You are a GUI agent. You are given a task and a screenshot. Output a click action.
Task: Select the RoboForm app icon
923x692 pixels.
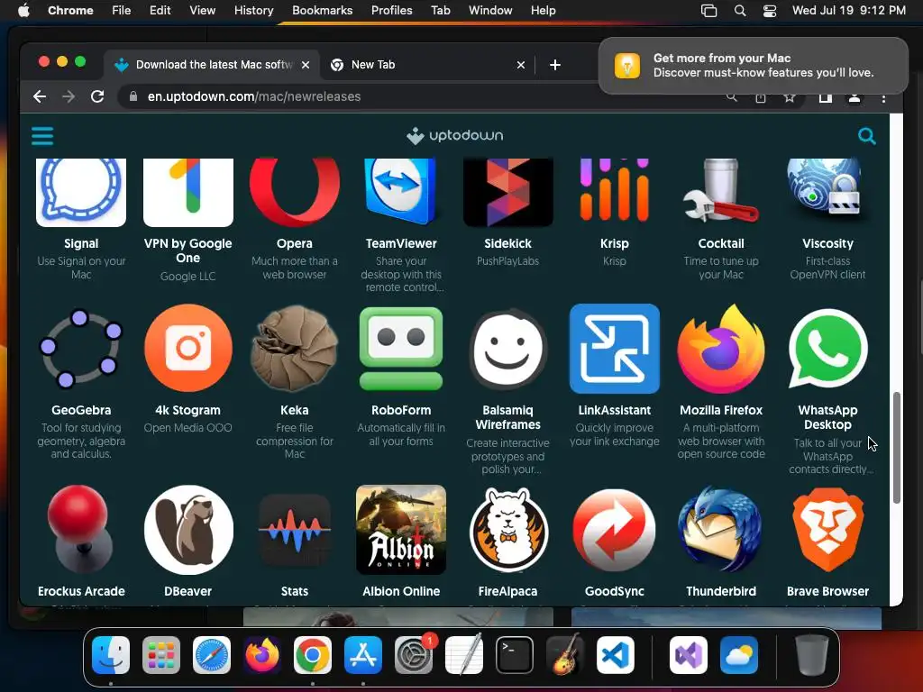coord(401,349)
